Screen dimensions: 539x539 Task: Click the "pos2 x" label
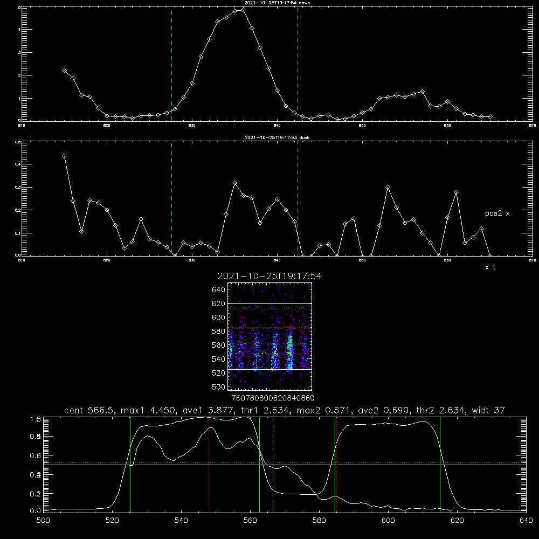pyautogui.click(x=497, y=213)
